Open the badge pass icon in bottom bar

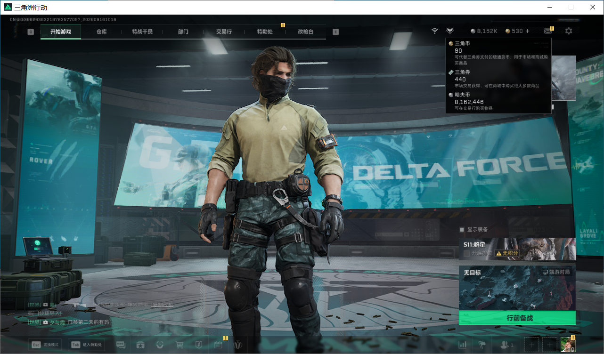pos(199,345)
